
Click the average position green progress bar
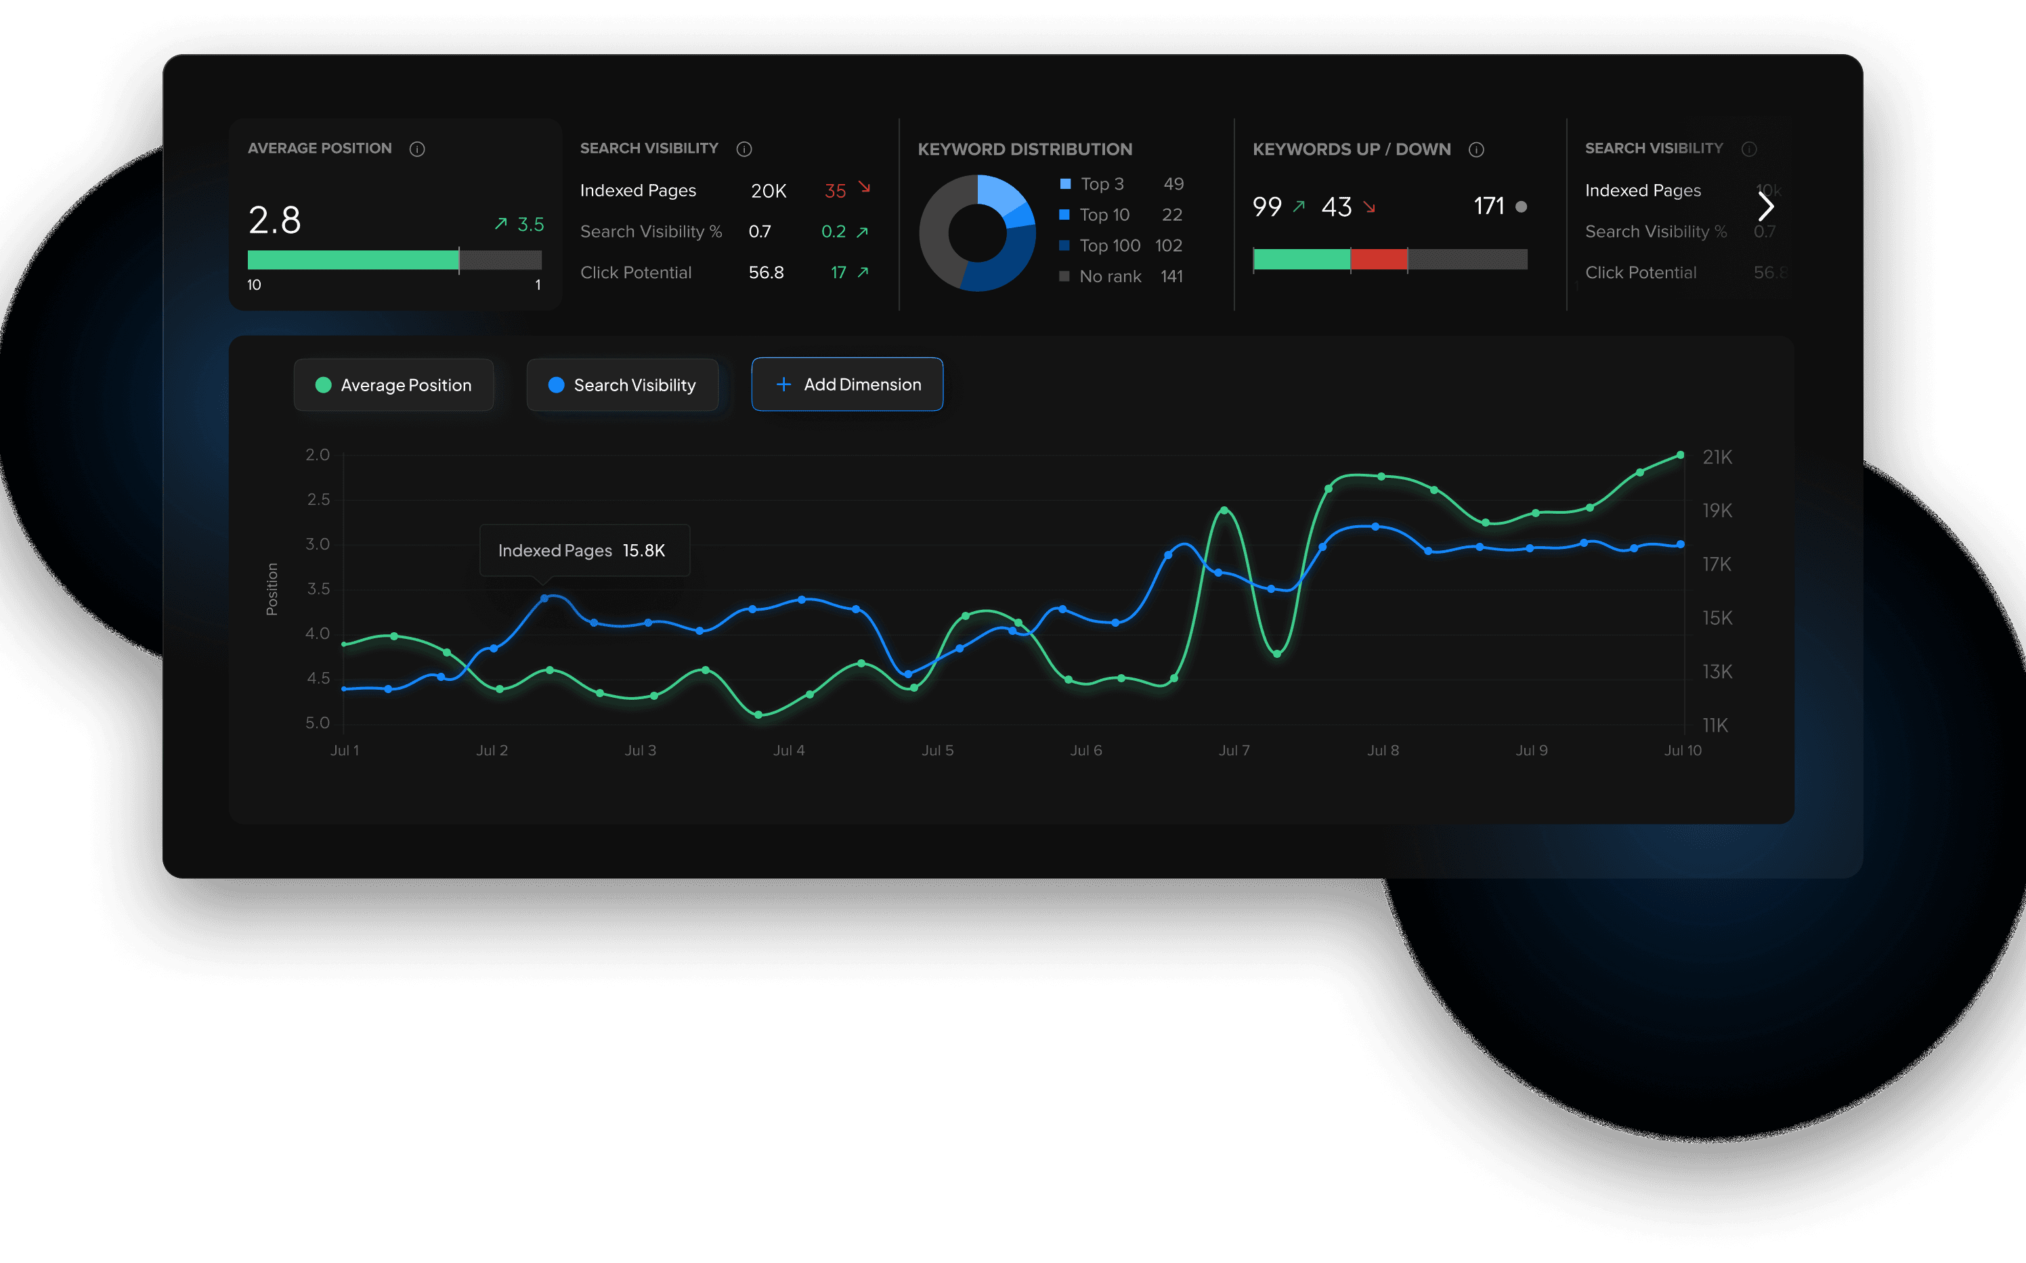click(x=353, y=260)
